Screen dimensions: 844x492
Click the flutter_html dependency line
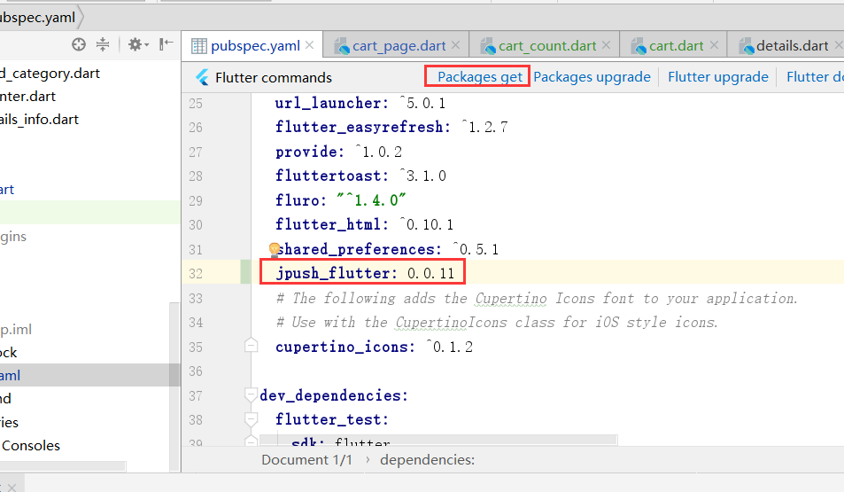(364, 224)
